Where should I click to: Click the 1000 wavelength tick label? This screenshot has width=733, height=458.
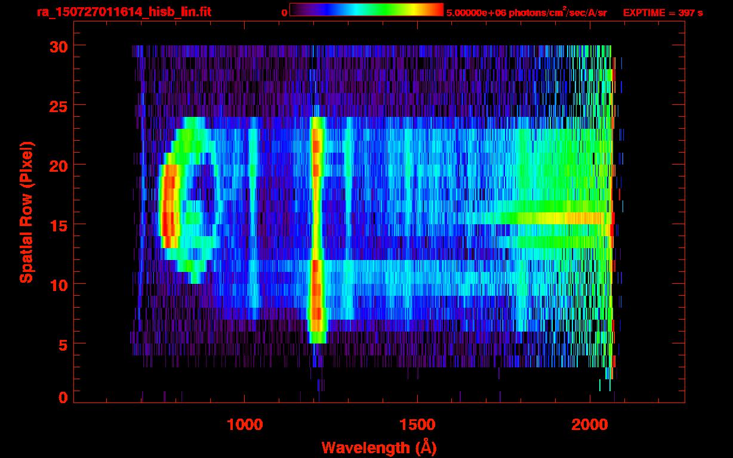[x=245, y=425]
